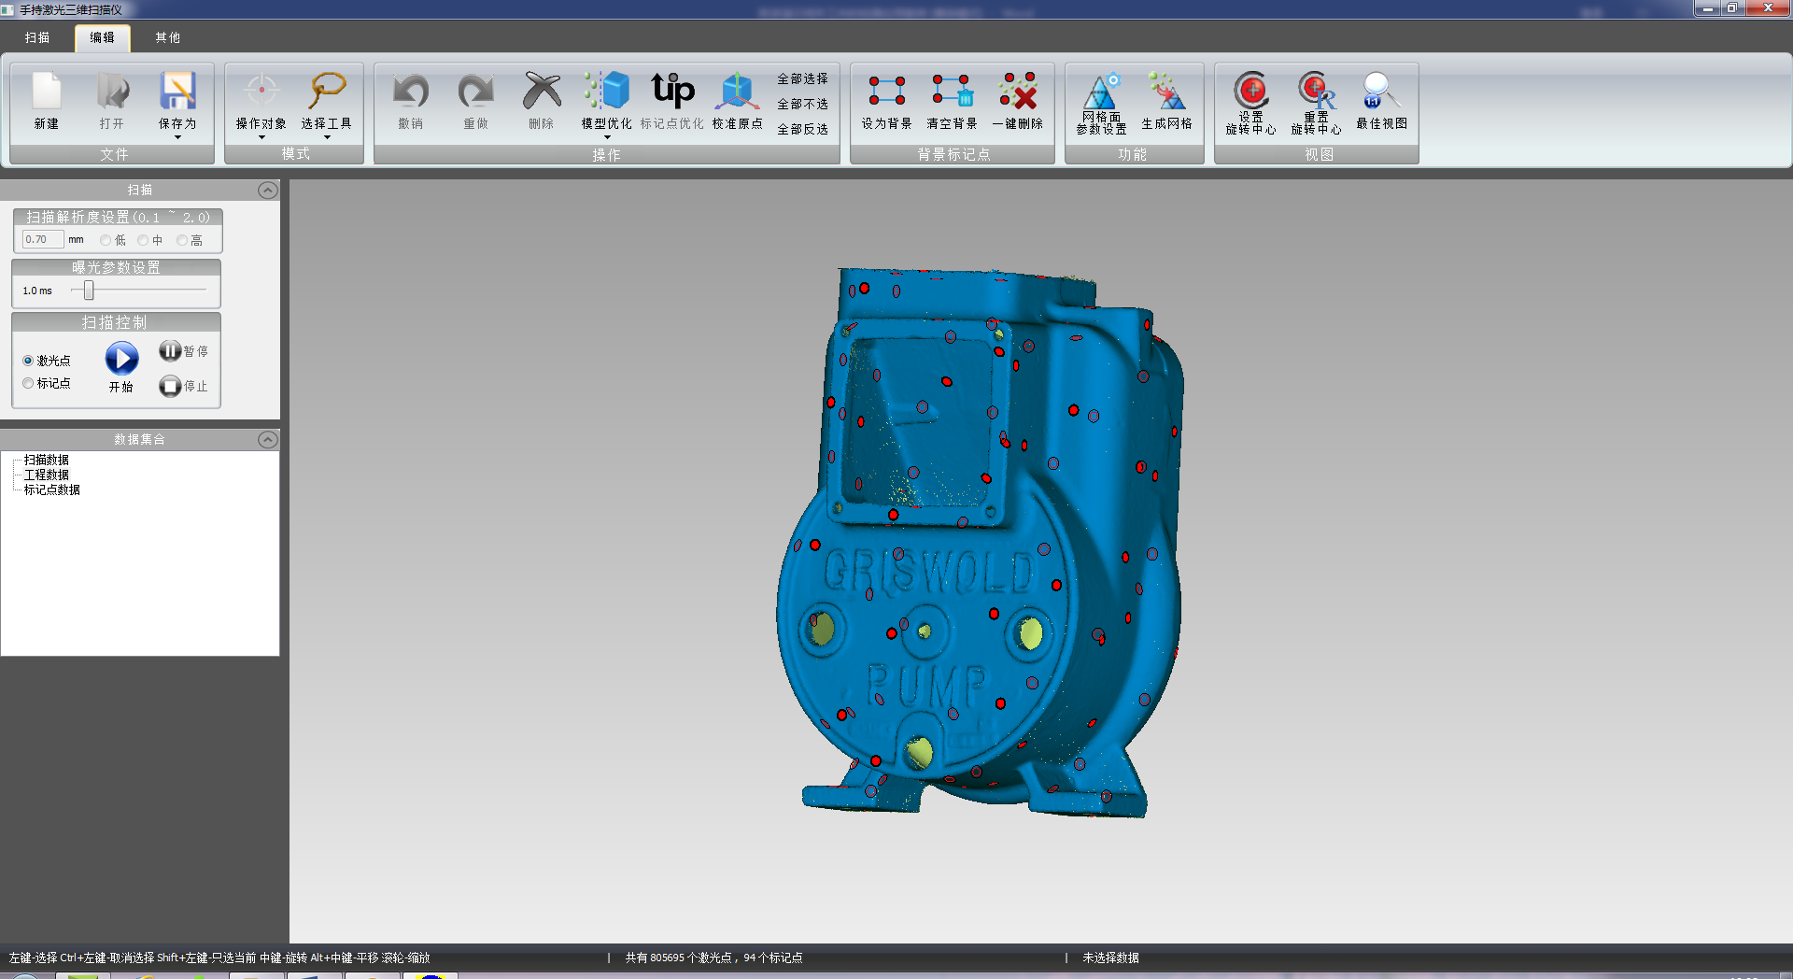The image size is (1793, 979).
Task: Collapse the 数据集合 panel chevron
Action: pos(267,440)
